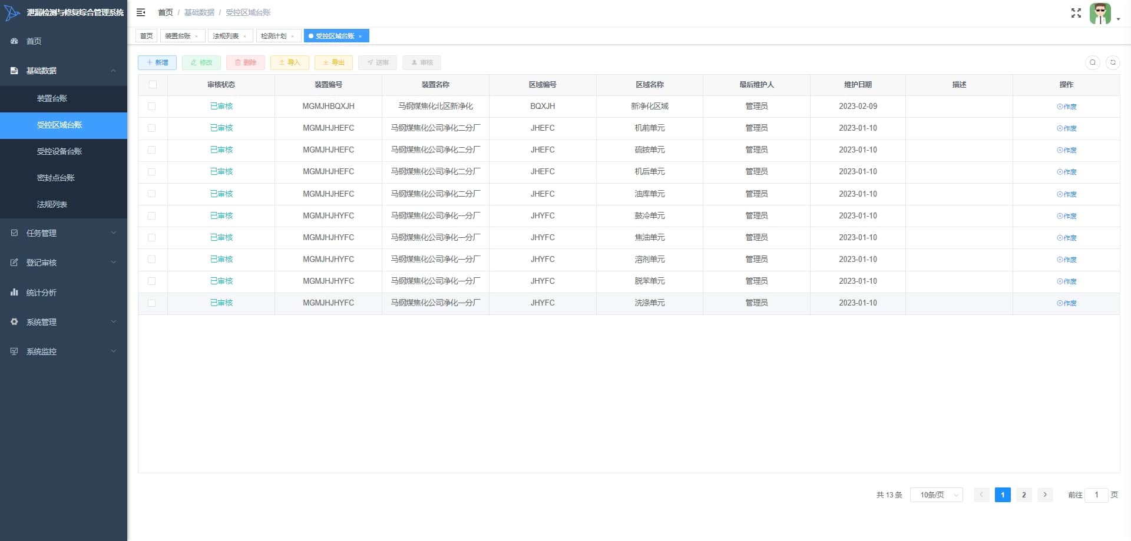Open 统计分析 in the sidebar
Viewport: 1131px width, 541px height.
tap(64, 293)
